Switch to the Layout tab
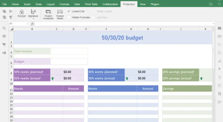 (51, 4)
